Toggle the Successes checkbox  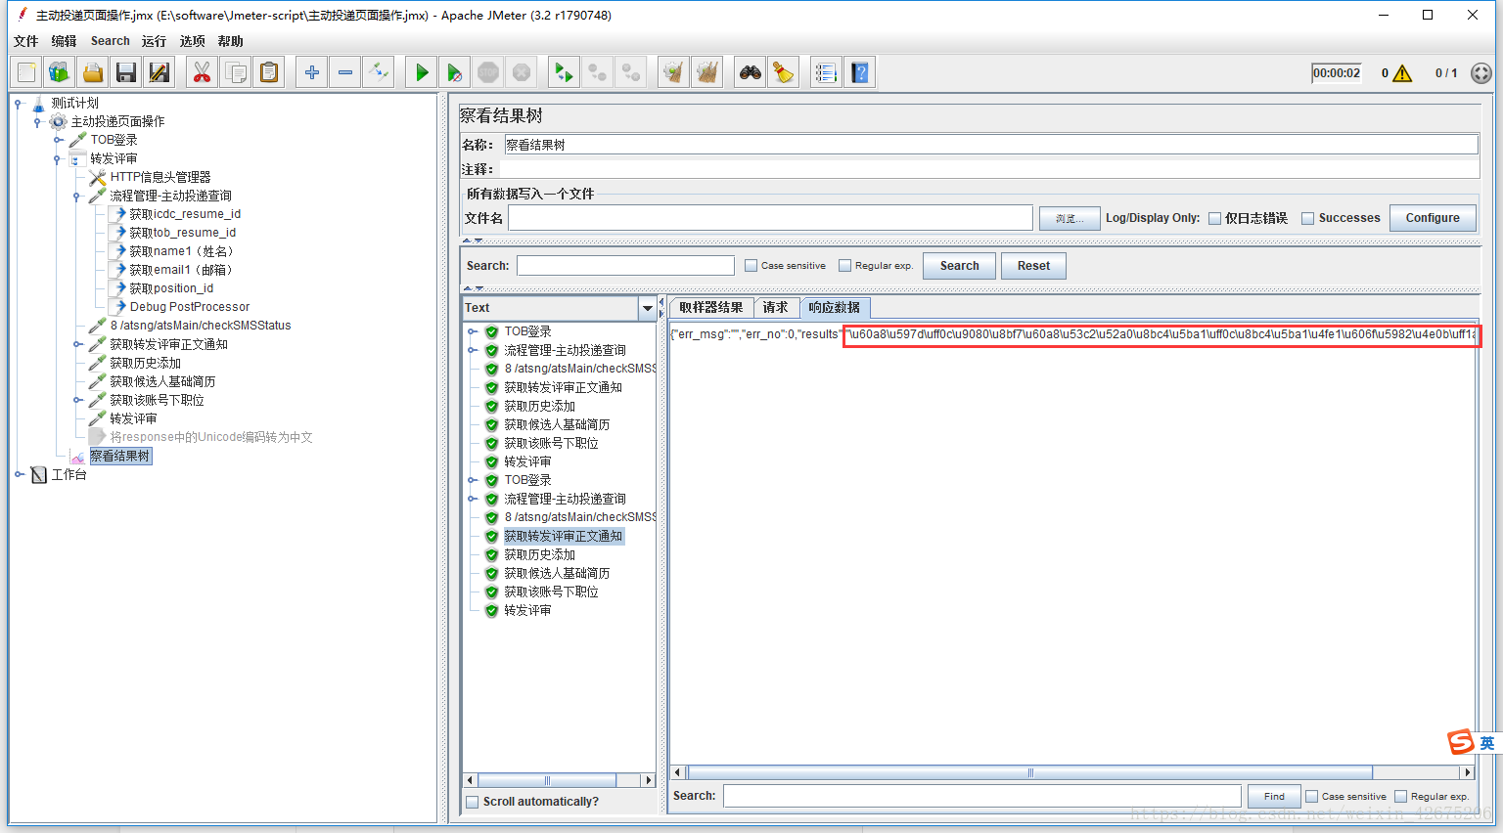(x=1307, y=219)
